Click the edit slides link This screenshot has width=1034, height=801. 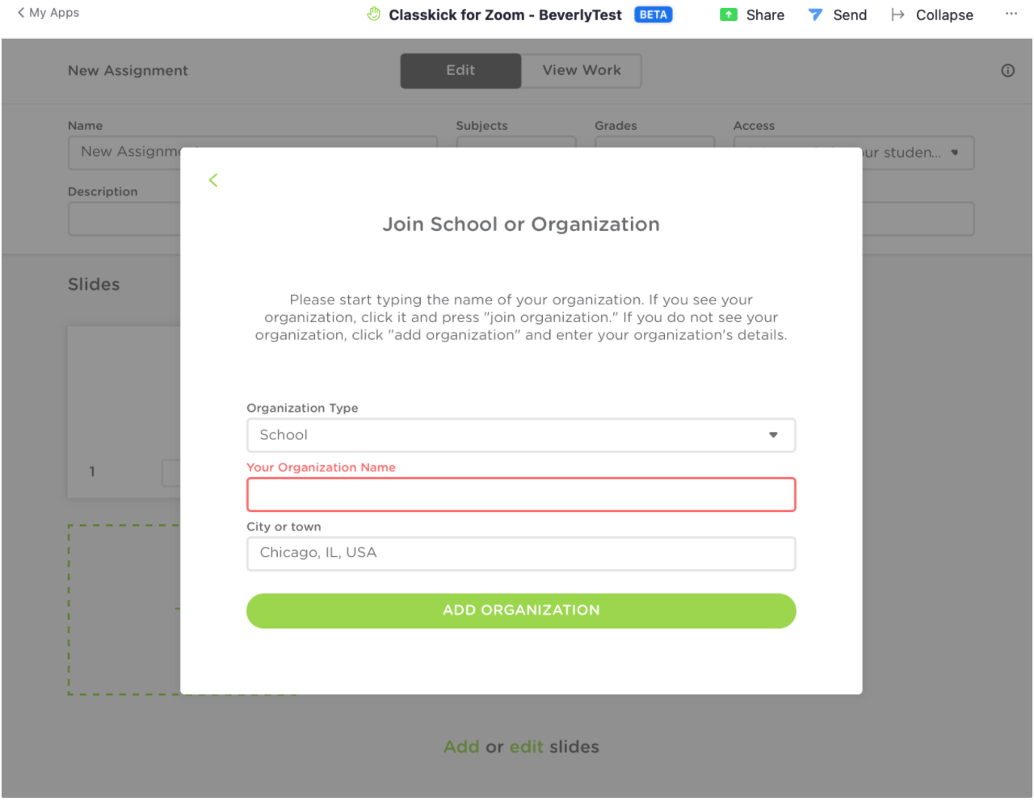coord(526,747)
